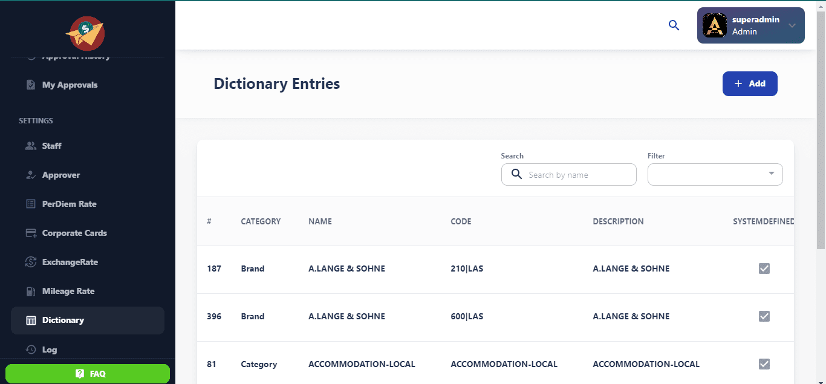Click the Log history icon
This screenshot has width=826, height=384.
31,350
